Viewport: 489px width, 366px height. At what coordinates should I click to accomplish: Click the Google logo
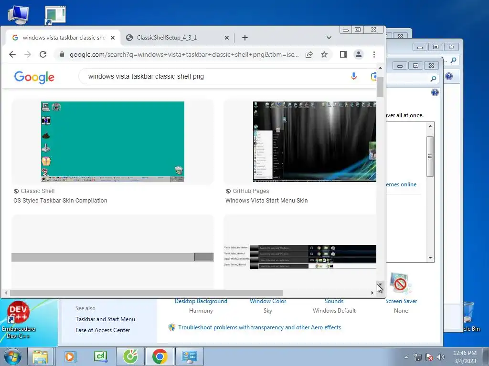coord(34,77)
